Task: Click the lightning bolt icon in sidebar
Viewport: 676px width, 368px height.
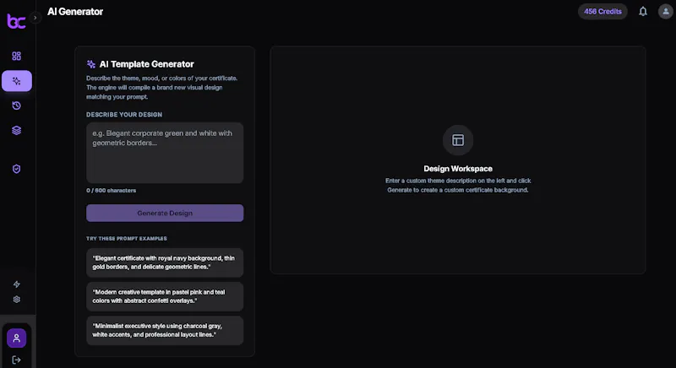Action: pos(16,284)
